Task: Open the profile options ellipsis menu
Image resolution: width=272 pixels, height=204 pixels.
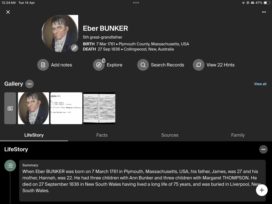Action: tap(264, 12)
